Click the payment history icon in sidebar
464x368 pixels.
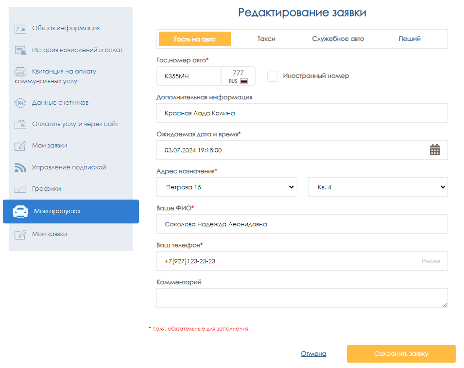[20, 50]
